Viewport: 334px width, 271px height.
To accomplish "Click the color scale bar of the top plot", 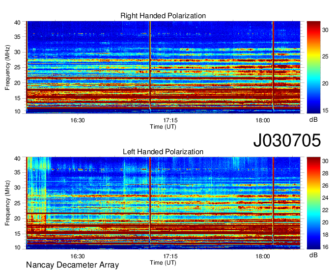I will coord(313,67).
